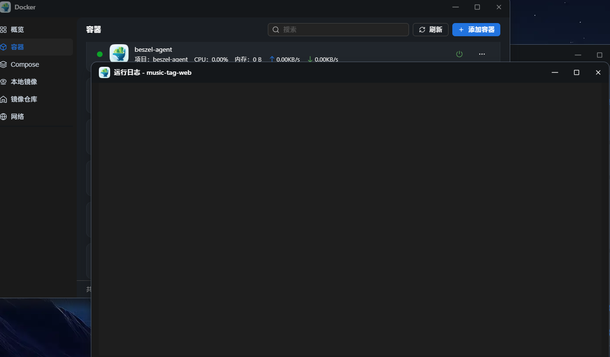The height and width of the screenshot is (357, 610).
Task: Click the Docker app icon in title bar
Action: point(6,7)
